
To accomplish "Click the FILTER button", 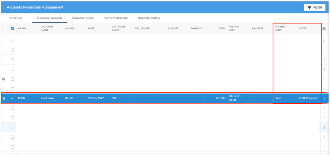I will 315,7.
